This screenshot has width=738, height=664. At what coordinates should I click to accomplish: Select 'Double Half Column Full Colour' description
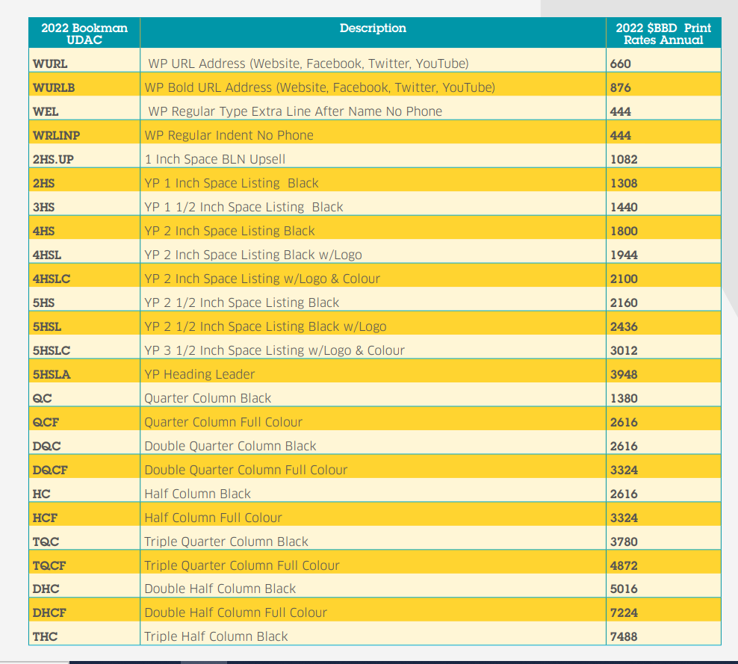235,612
